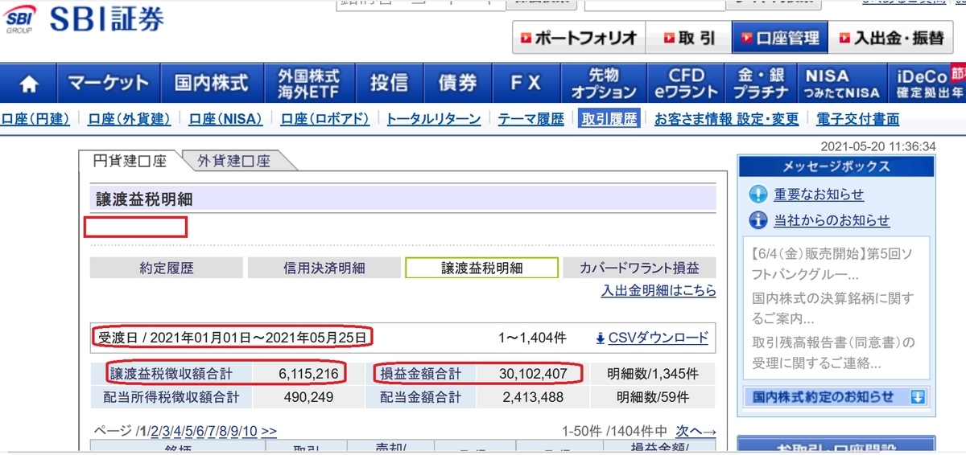Expand the 国内株式約定のお知らせ arrow icon
966x455 pixels.
918,397
